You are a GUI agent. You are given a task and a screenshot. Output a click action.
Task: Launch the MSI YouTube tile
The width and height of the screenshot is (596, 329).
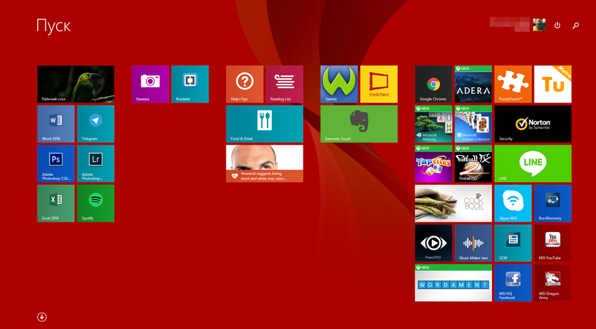[x=552, y=242]
